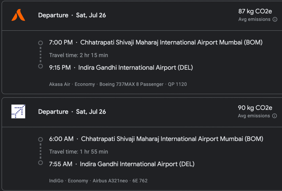Collapse the Akasa Air Departure header

[x=142, y=16]
